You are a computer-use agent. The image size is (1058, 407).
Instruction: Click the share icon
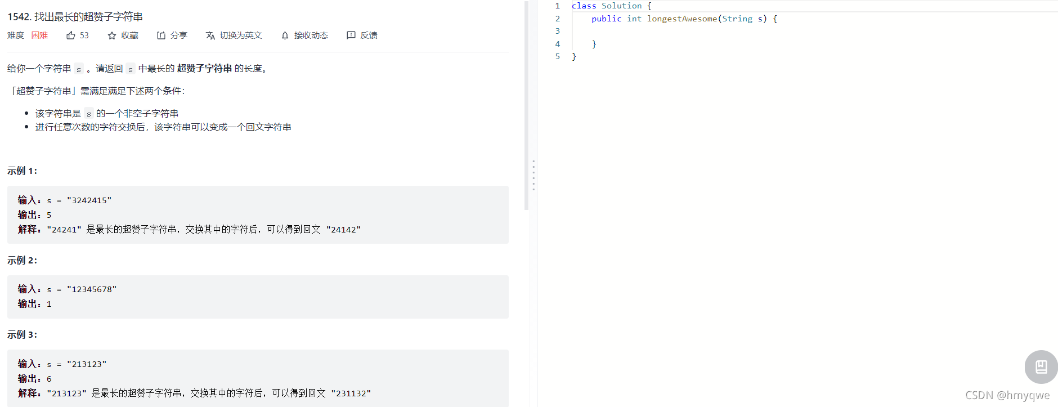coord(161,35)
